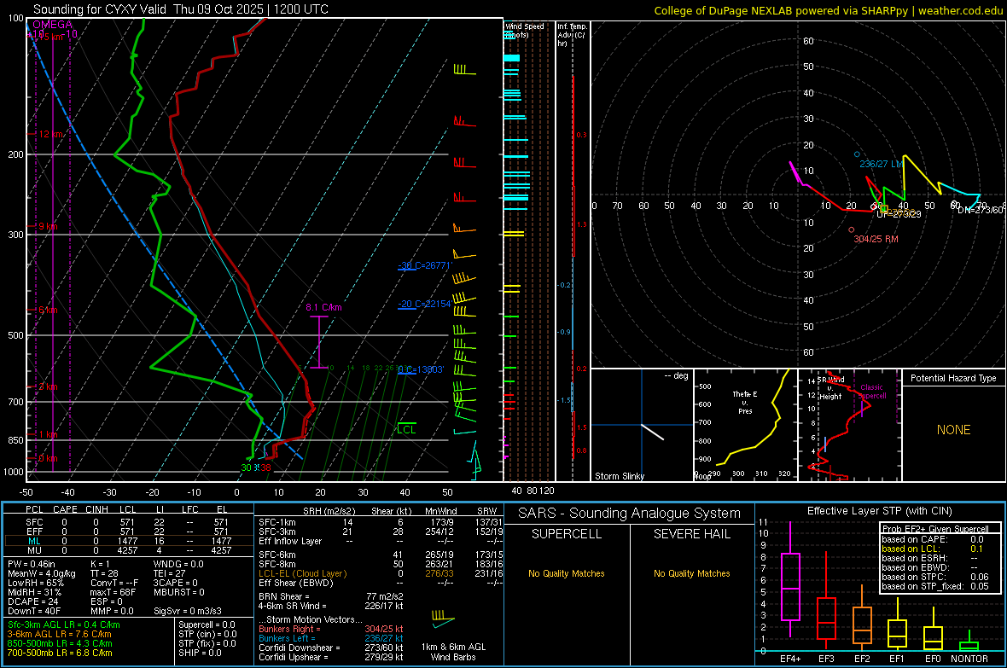Image resolution: width=1007 pixels, height=668 pixels.
Task: Click the Wind Speed (knots) panel header
Action: click(525, 30)
